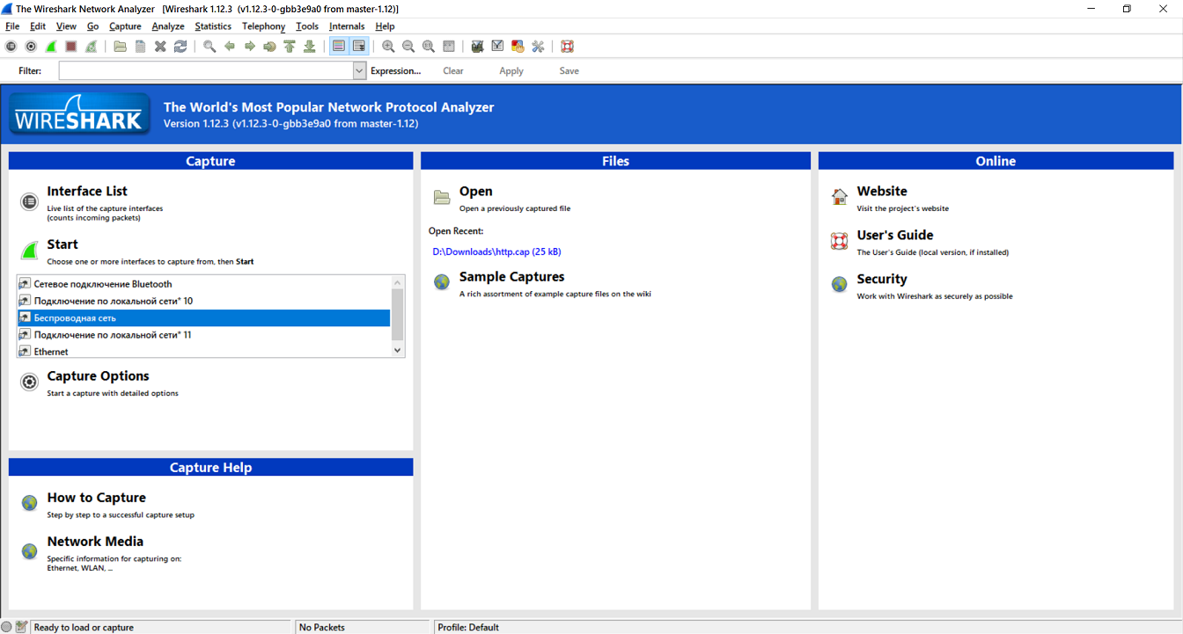The image size is (1183, 634).
Task: Open Capture Options in Capture panel
Action: [98, 375]
